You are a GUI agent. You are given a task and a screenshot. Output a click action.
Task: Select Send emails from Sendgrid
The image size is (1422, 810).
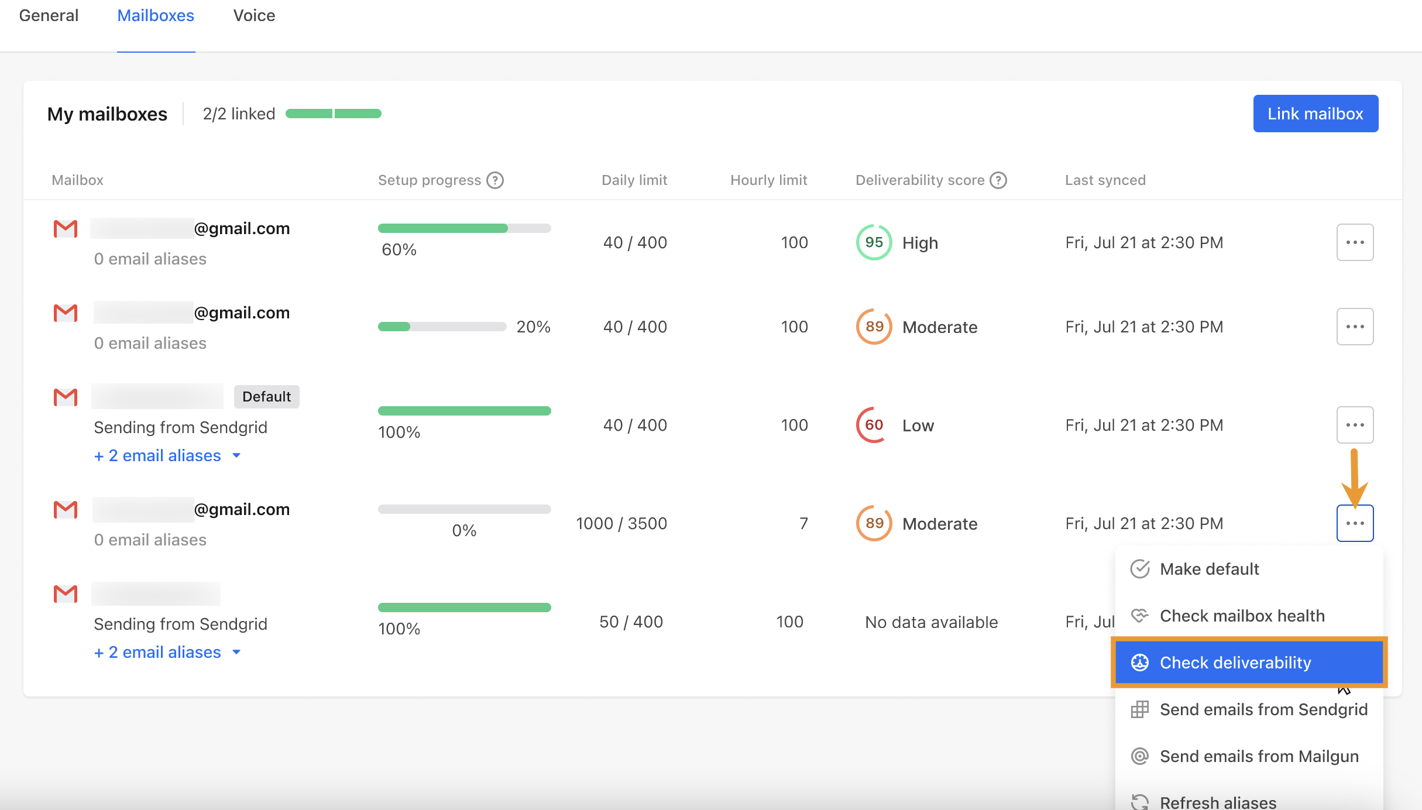pyautogui.click(x=1263, y=709)
